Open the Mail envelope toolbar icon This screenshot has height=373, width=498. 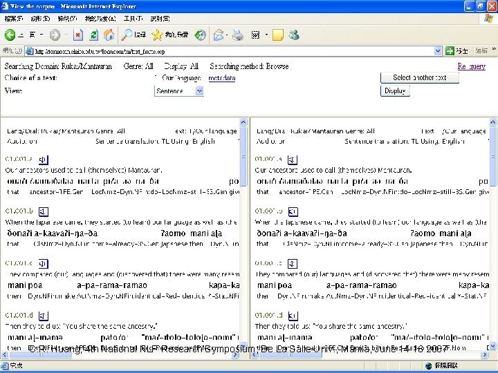click(219, 35)
